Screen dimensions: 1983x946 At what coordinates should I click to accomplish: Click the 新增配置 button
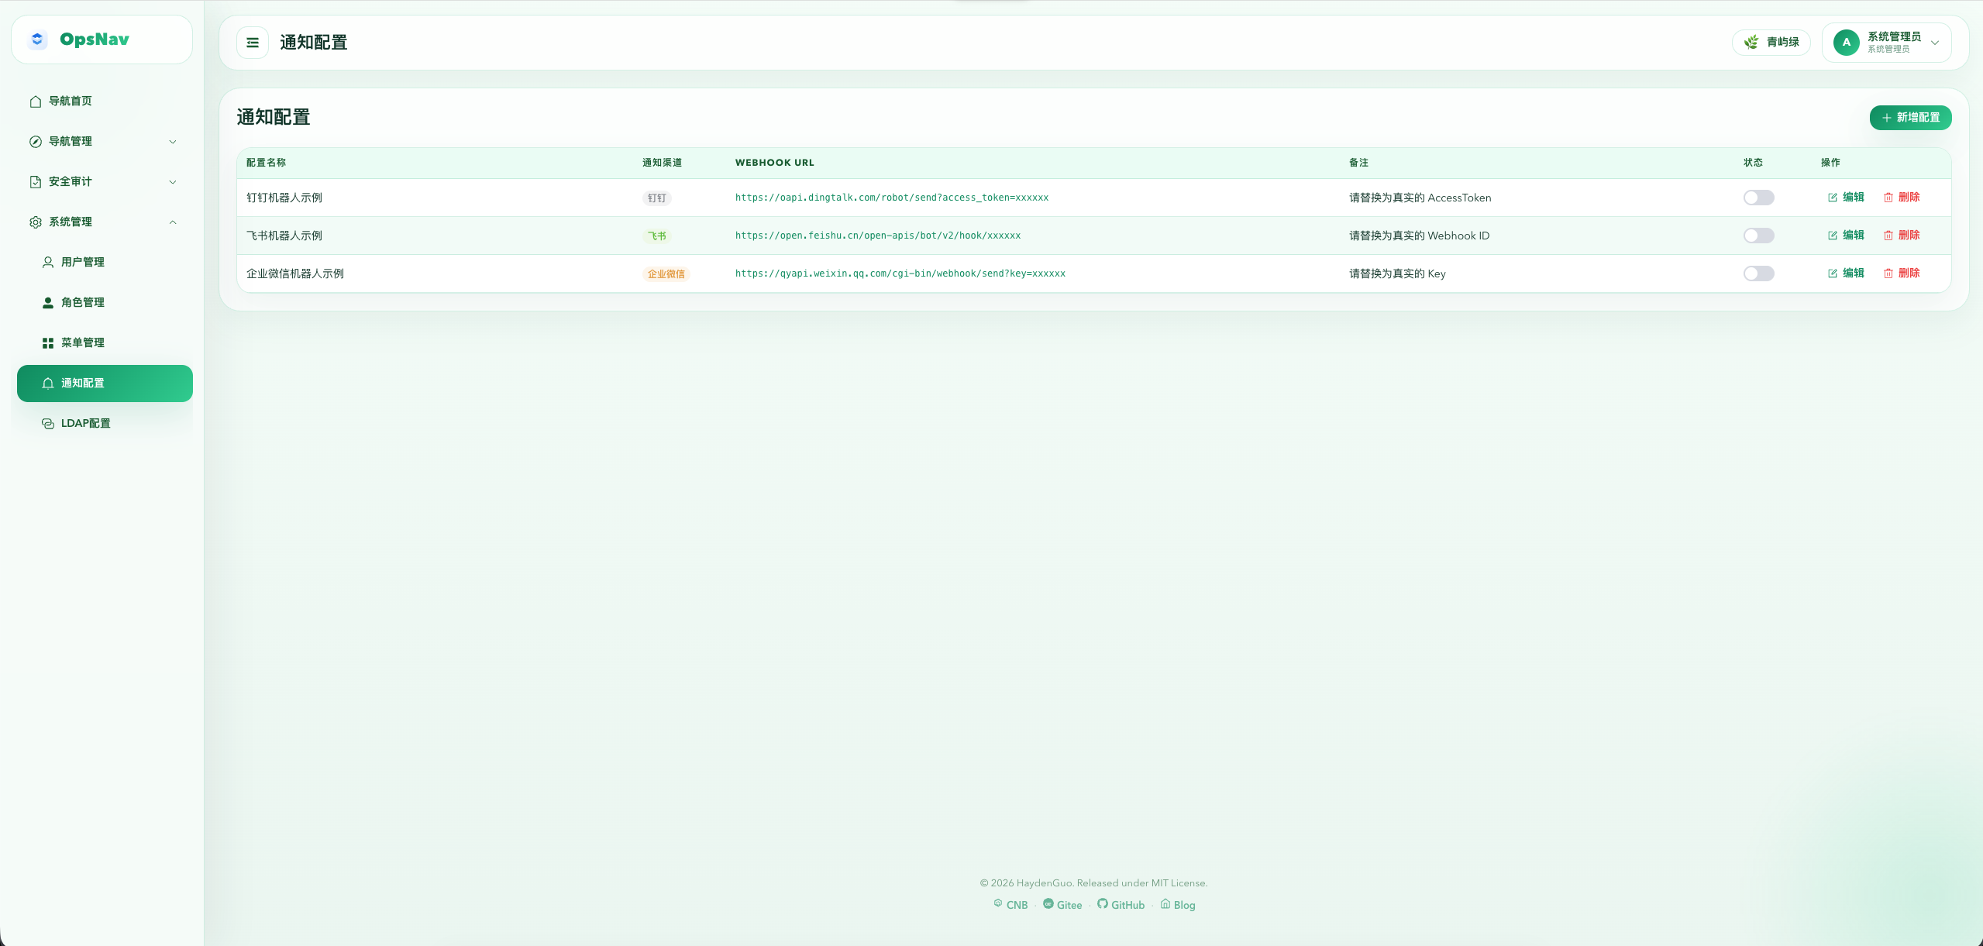[x=1909, y=118]
